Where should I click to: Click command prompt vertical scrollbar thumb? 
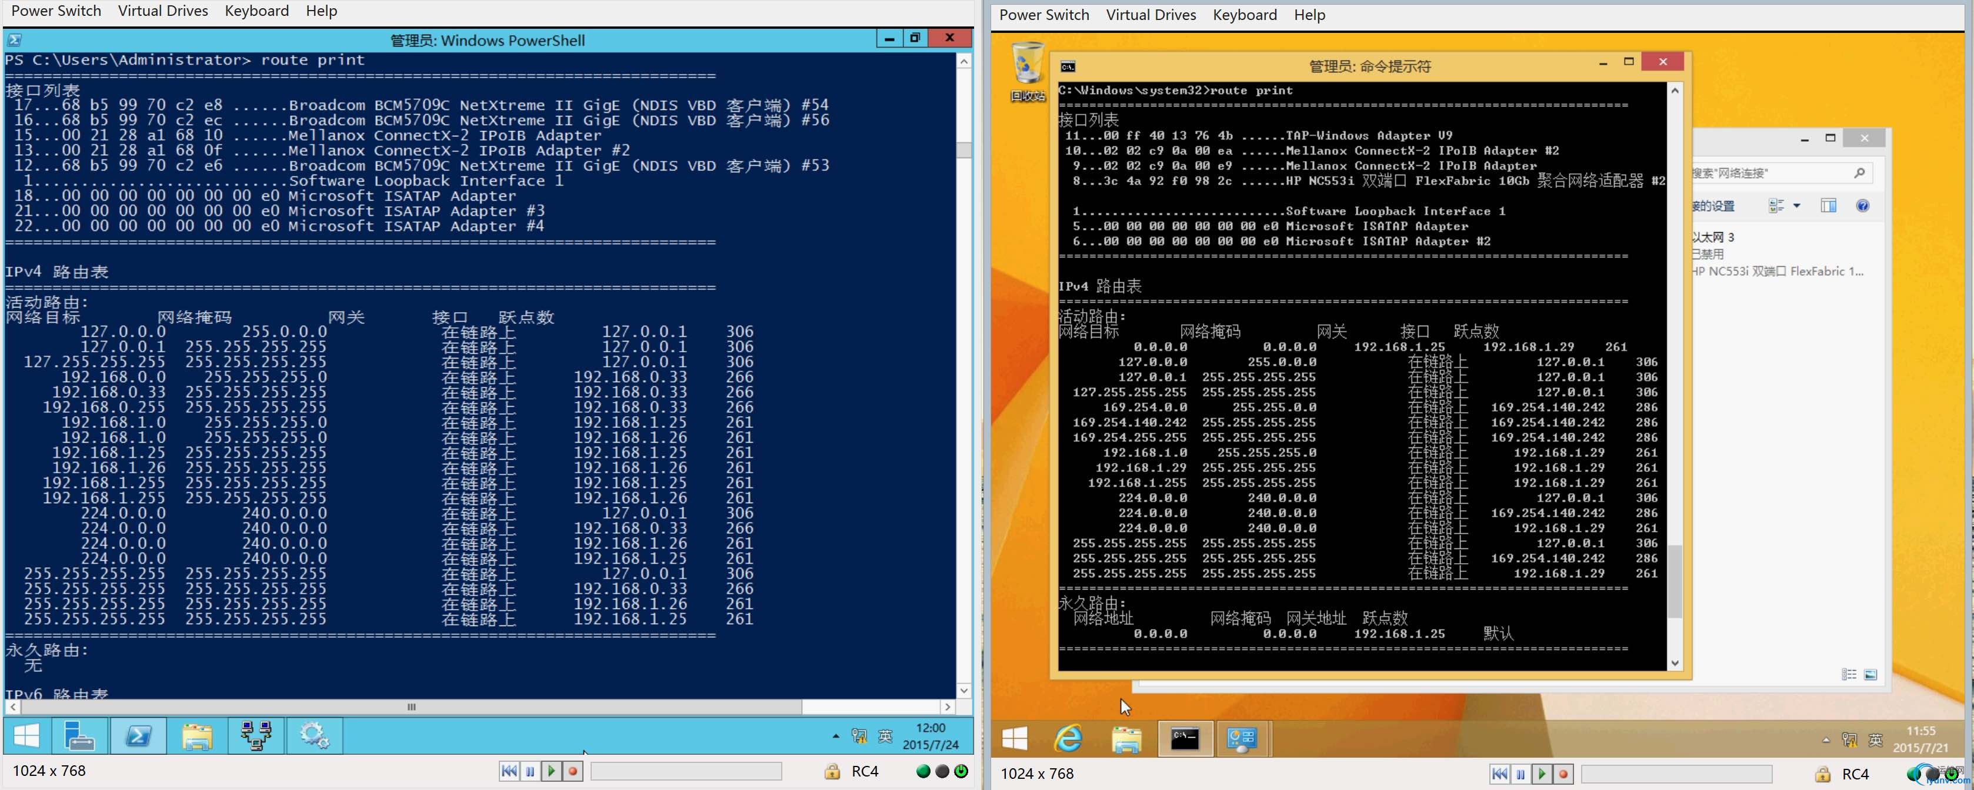1675,582
